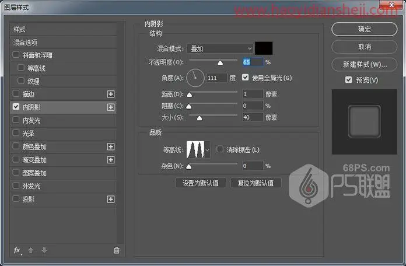Enable the 光泽 checkbox
The image size is (406, 266).
[x=16, y=133]
